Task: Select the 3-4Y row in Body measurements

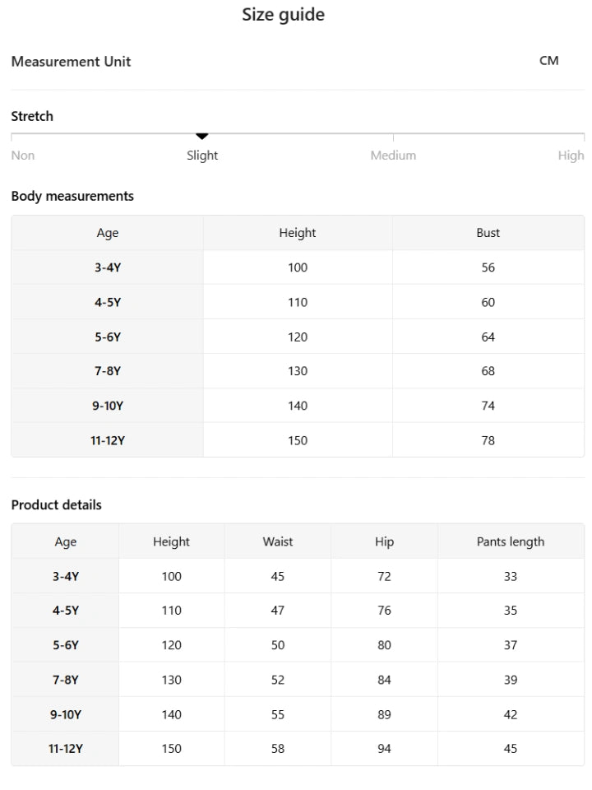Action: [298, 267]
